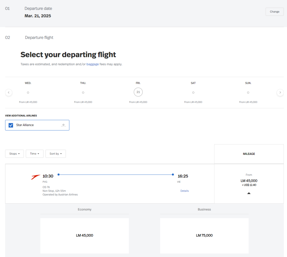Select the Wednesday date radio button
Image resolution: width=287 pixels, height=257 pixels.
[28, 93]
